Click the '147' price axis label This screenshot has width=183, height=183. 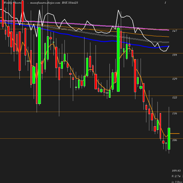pyautogui.click(x=175, y=31)
